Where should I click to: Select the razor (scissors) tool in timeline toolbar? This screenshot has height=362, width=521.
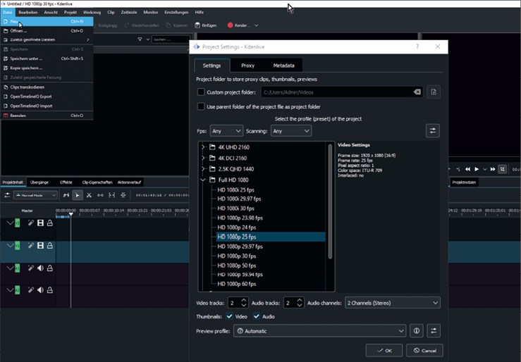click(89, 195)
